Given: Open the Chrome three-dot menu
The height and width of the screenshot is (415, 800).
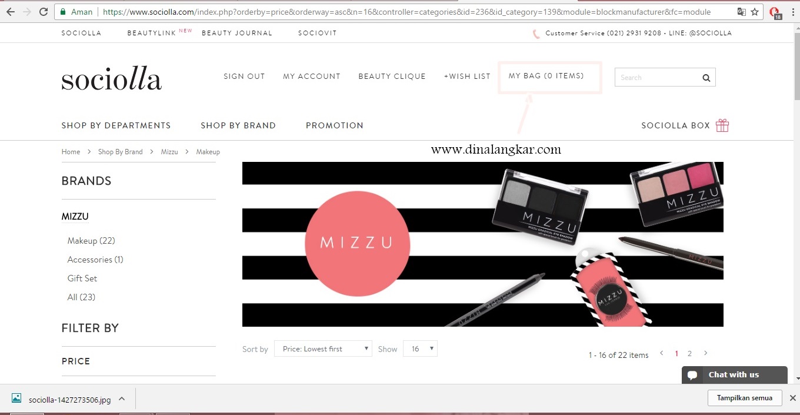Looking at the screenshot, I should (x=792, y=12).
